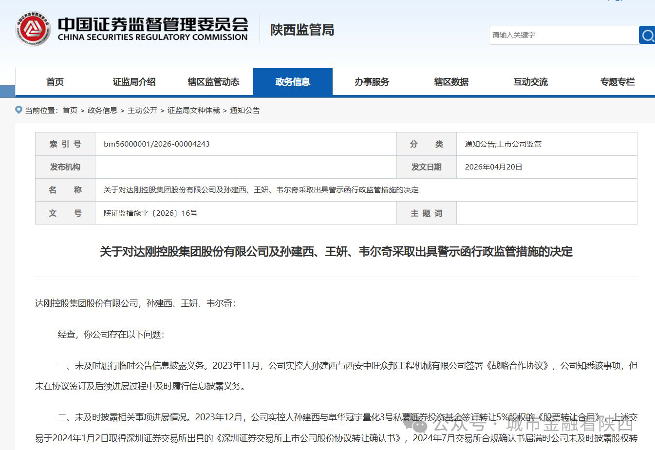Click the 发文日期 label cell
Screen dimensions: 655x450
(x=427, y=167)
